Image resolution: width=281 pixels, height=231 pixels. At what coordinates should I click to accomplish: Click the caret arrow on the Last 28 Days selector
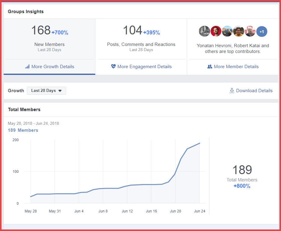point(60,90)
